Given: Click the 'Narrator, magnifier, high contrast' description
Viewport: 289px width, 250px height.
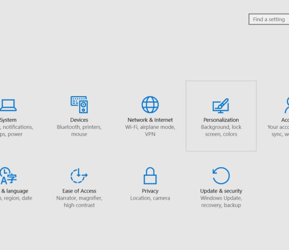Looking at the screenshot, I should point(79,202).
